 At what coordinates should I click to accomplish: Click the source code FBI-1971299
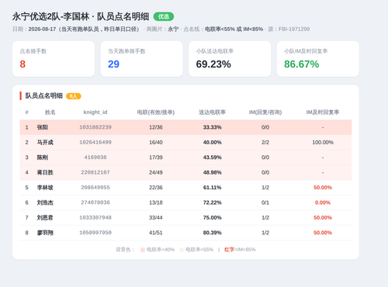click(x=294, y=29)
